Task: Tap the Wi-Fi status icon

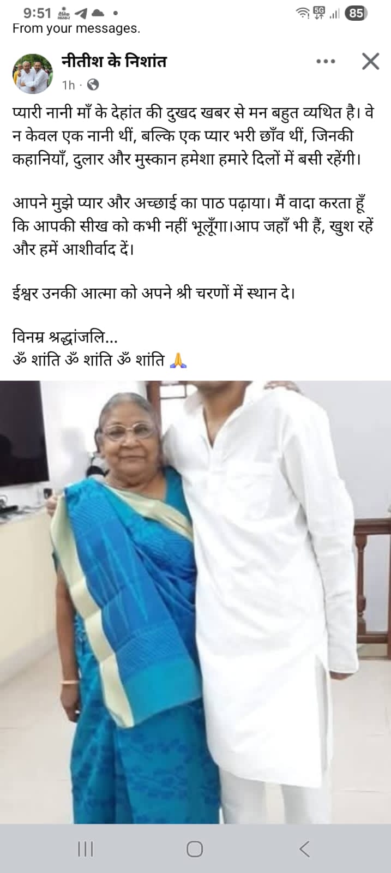Action: point(303,13)
